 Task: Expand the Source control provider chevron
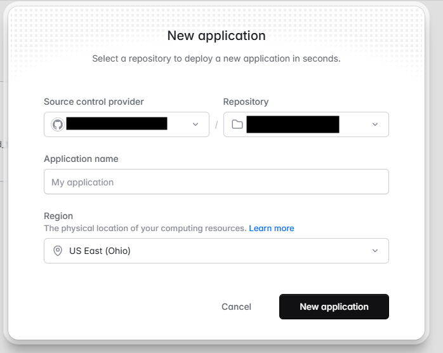[x=195, y=124]
